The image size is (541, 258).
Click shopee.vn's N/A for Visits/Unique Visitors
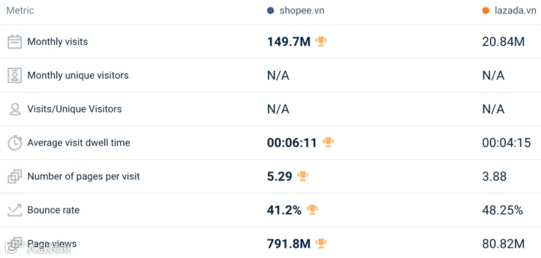[x=278, y=109]
